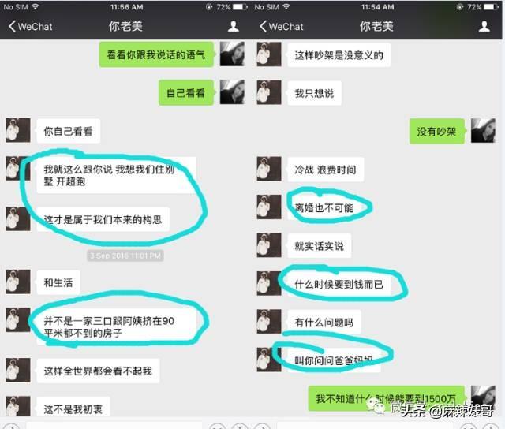The height and width of the screenshot is (429, 505).
Task: Select message 这样全世界都会看不起我
Action: point(98,371)
